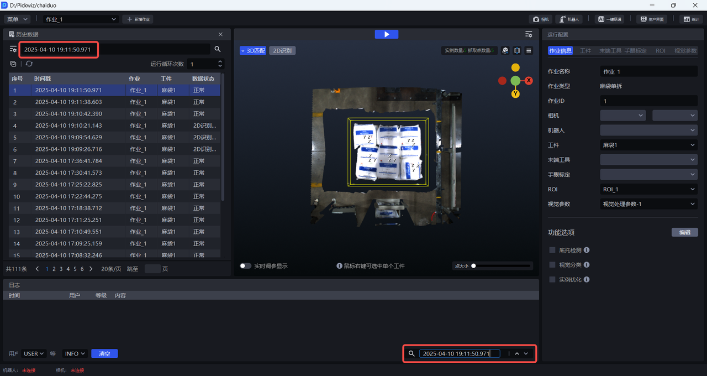The image size is (707, 376).
Task: Open the viewport hamburger menu icon
Action: coord(529,50)
